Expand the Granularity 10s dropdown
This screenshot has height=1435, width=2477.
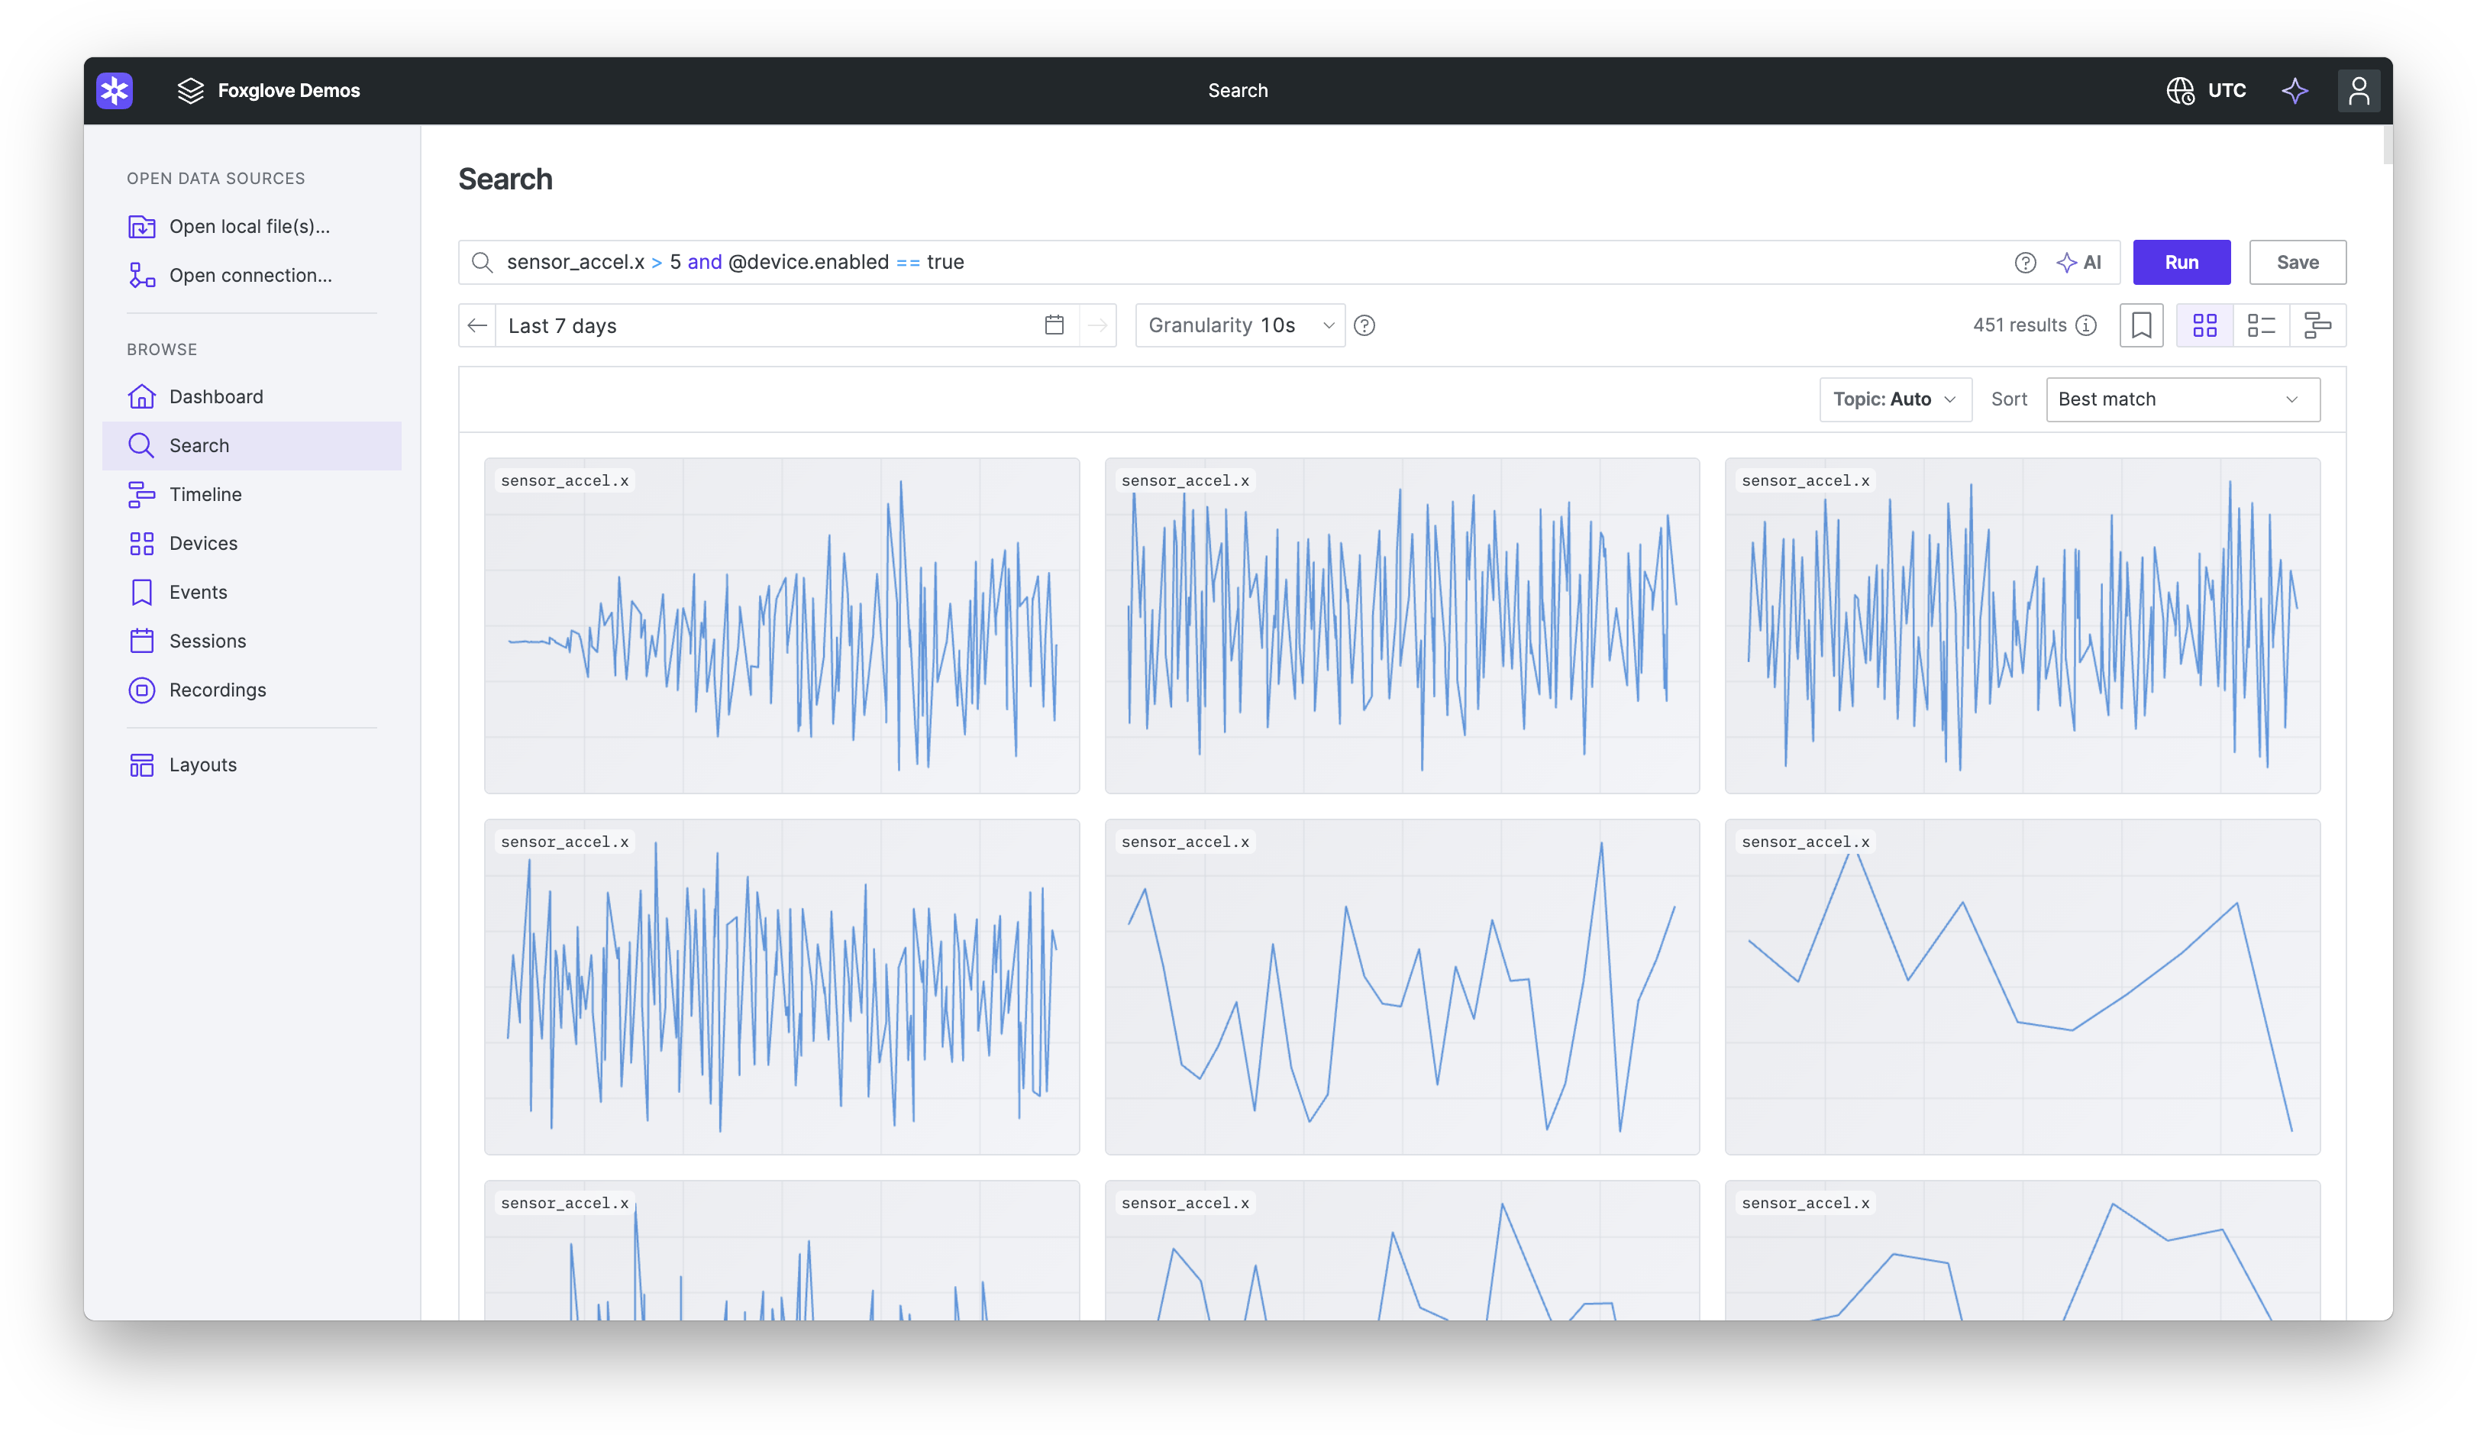1241,325
